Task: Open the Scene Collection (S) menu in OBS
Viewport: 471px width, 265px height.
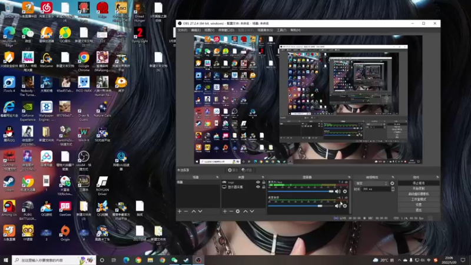Action: pyautogui.click(x=265, y=30)
